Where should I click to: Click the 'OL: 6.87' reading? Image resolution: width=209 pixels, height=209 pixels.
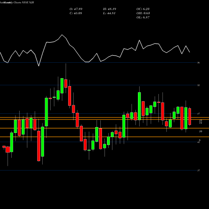pos(143,18)
